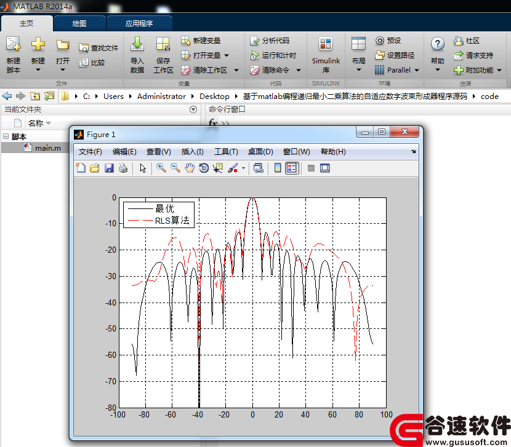This screenshot has width=511, height=447.
Task: Click the back navigation arrow
Action: pyautogui.click(x=7, y=96)
